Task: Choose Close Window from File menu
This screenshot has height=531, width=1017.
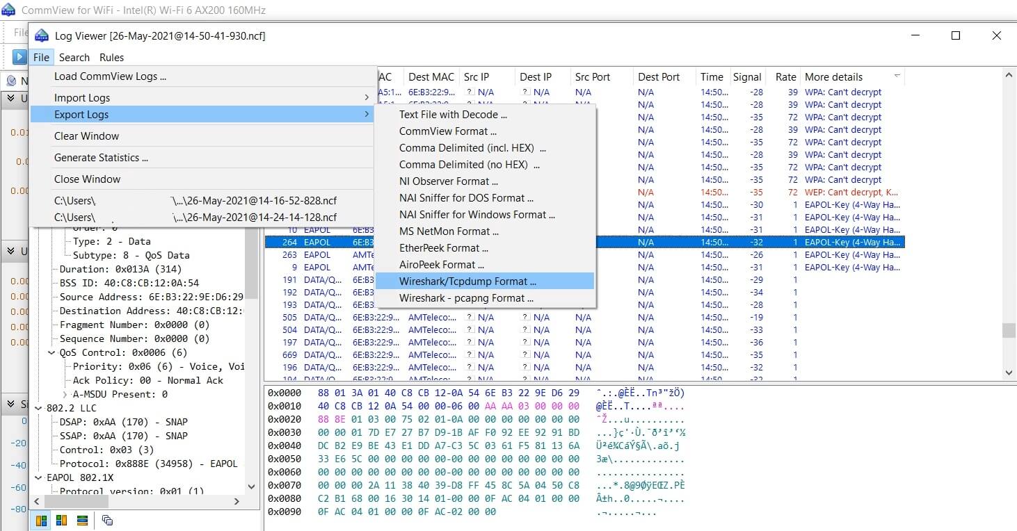Action: (x=202, y=179)
